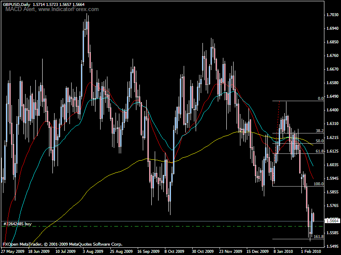The height and width of the screenshot is (255, 341).
Task: Click the Fibonacci 100.0 level label
Action: [318, 184]
